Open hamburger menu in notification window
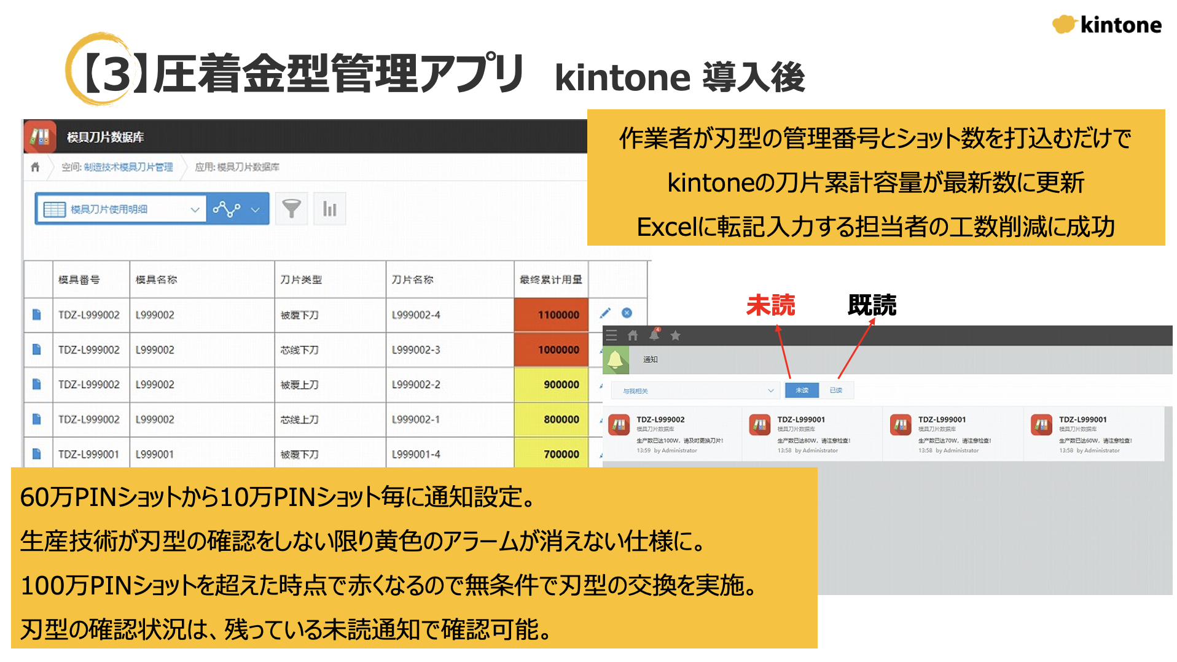The height and width of the screenshot is (662, 1177). tap(611, 335)
